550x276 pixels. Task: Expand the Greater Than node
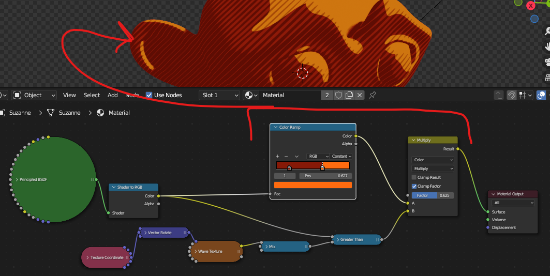pos(337,240)
